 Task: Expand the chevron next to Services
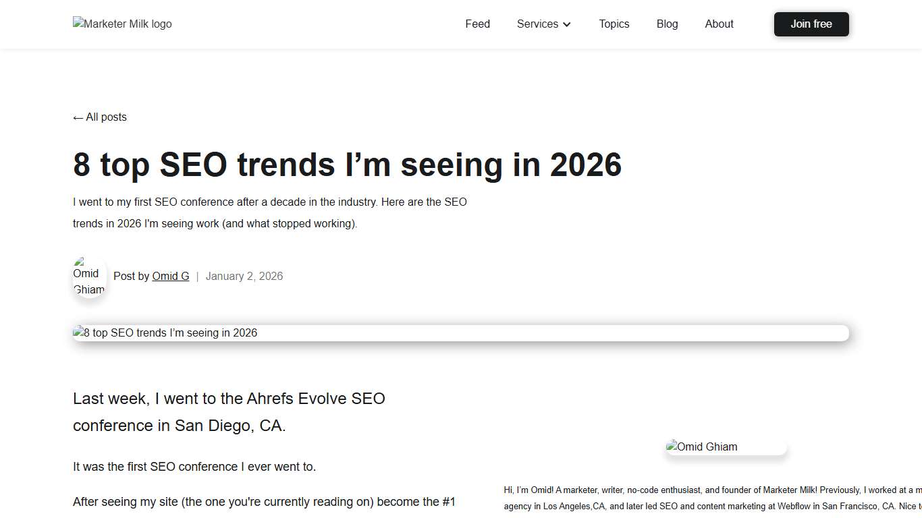567,24
